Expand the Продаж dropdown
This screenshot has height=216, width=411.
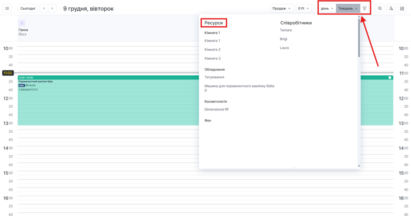pos(281,8)
